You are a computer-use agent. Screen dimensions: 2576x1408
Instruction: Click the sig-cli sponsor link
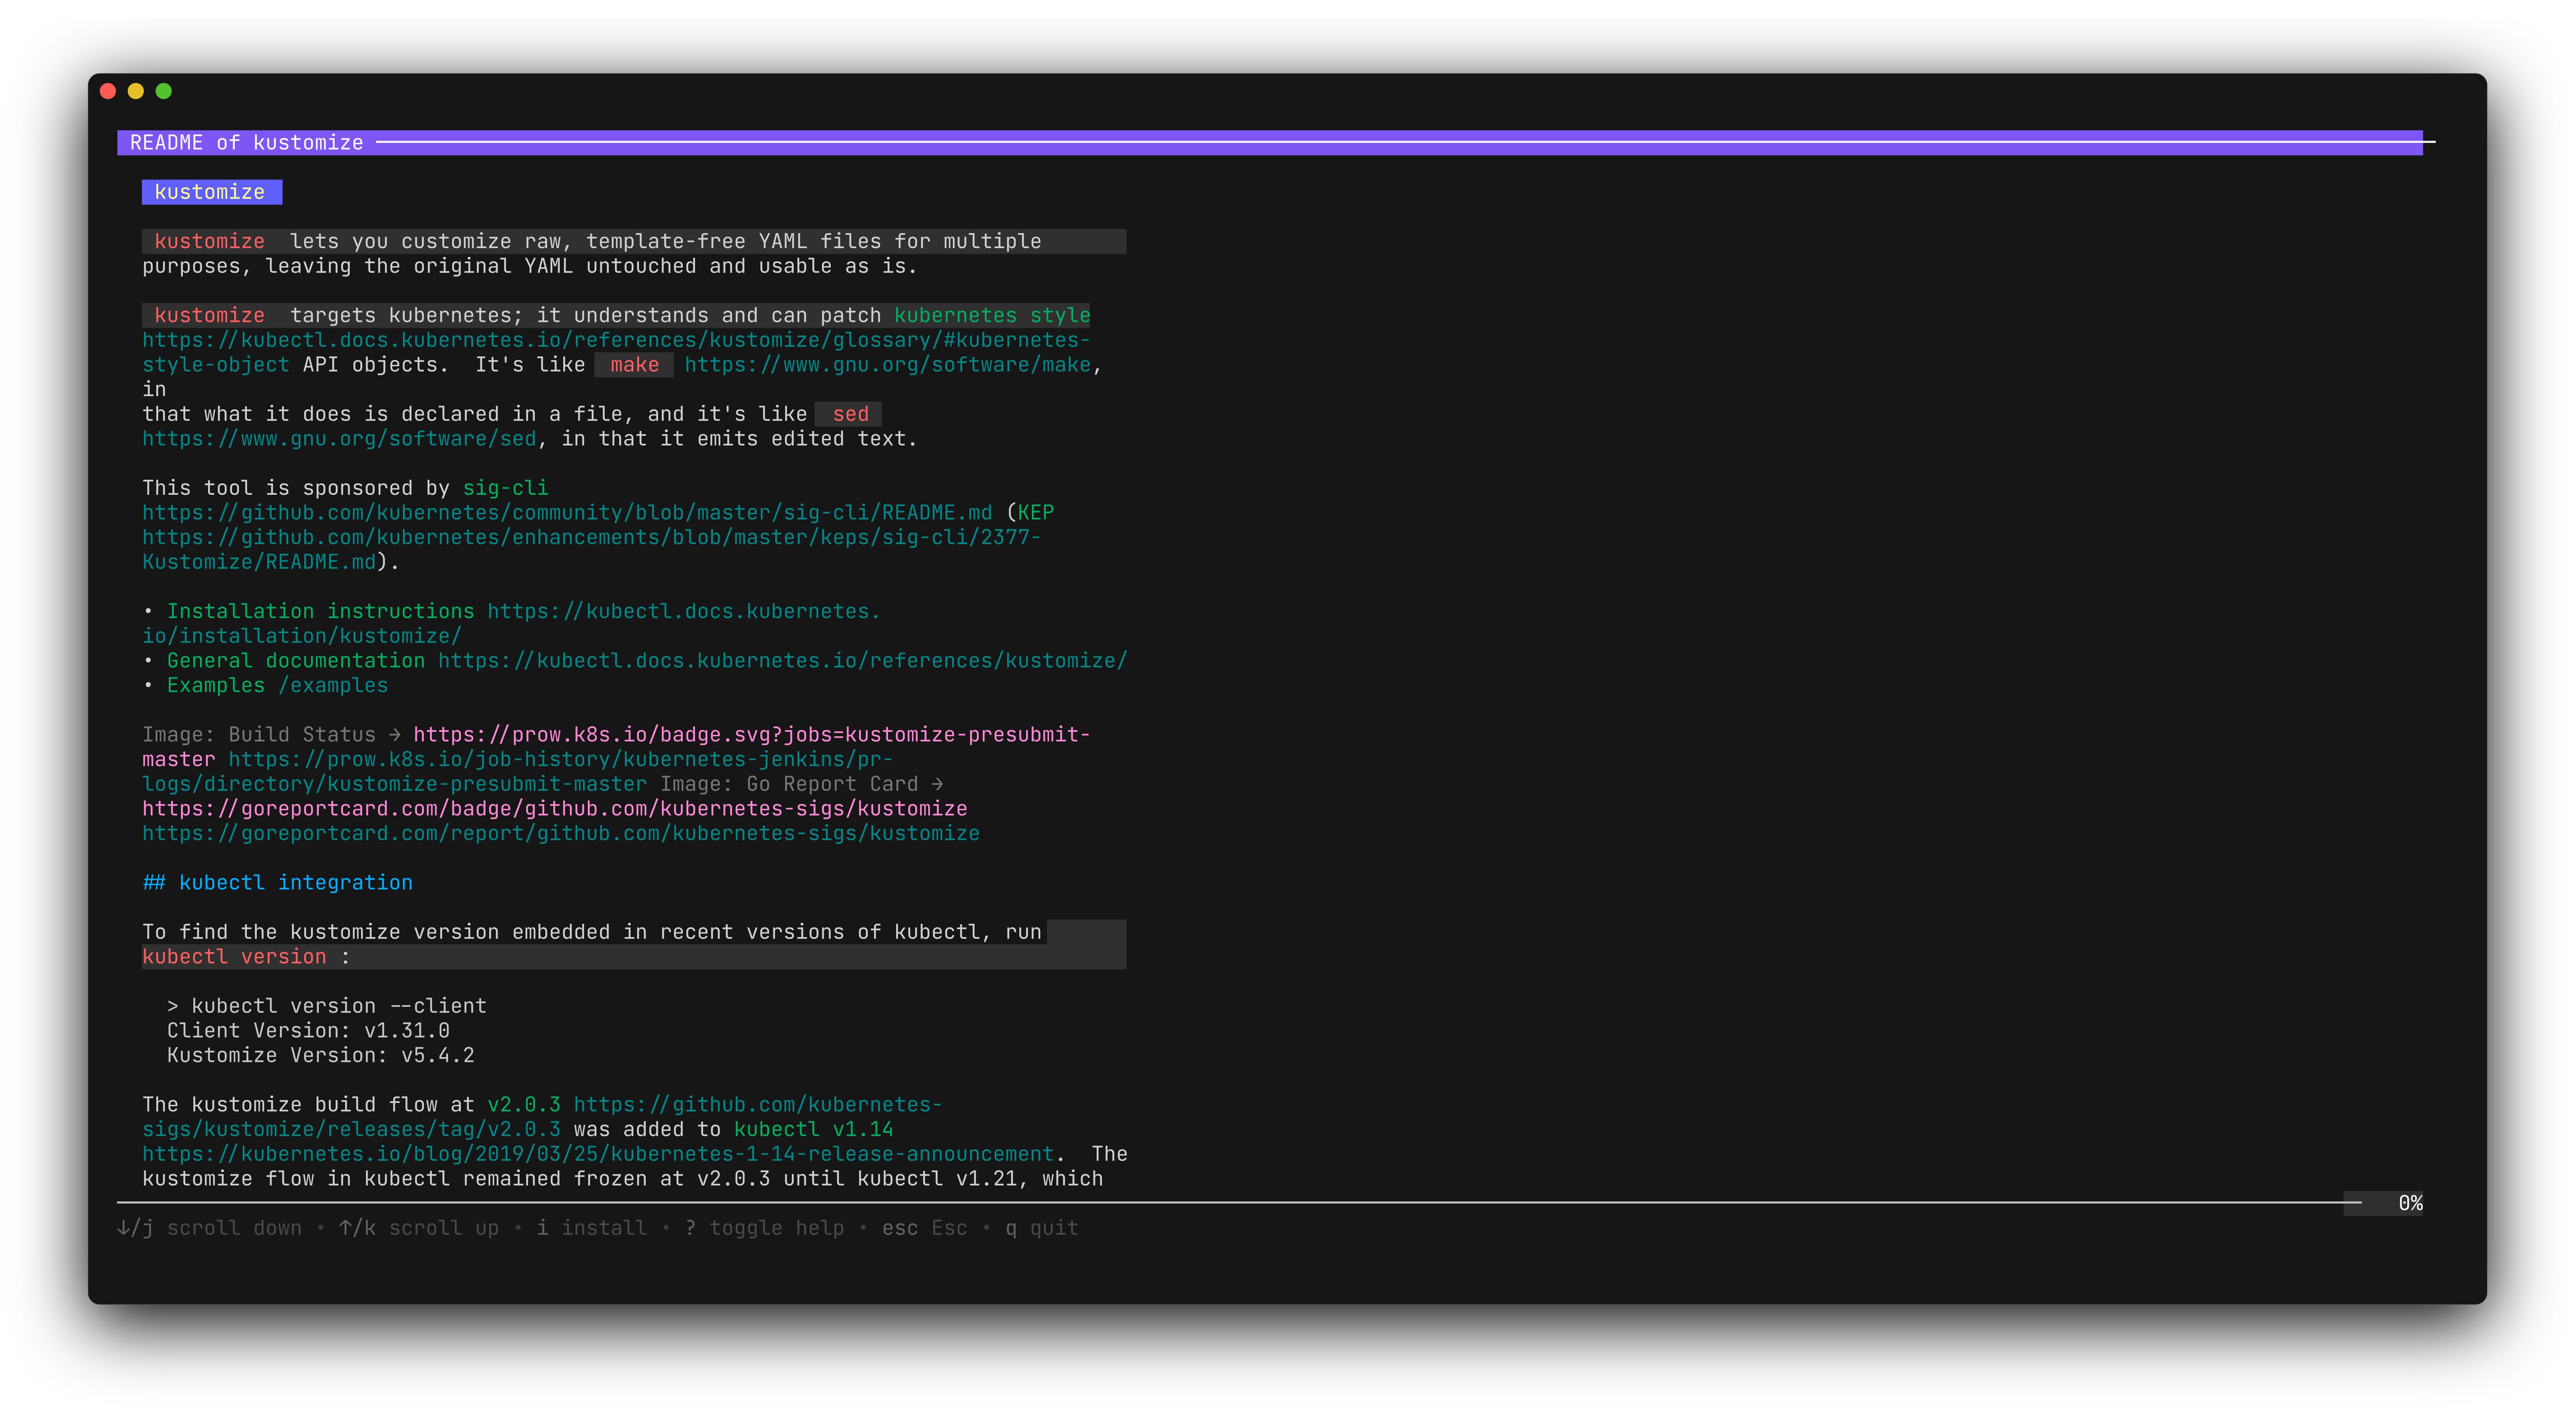[x=505, y=488]
